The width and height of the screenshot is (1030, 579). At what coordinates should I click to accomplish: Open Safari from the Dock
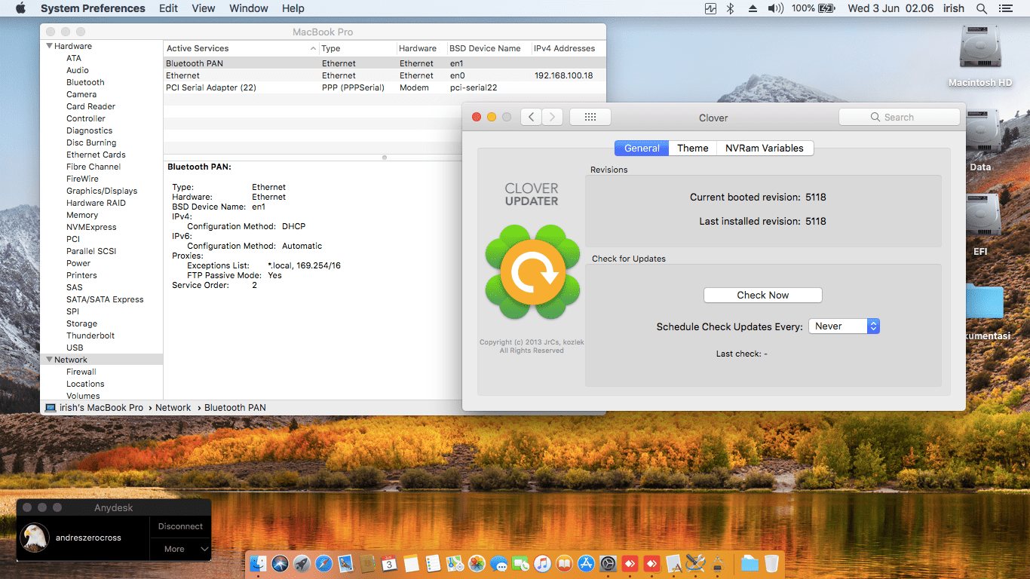324,563
